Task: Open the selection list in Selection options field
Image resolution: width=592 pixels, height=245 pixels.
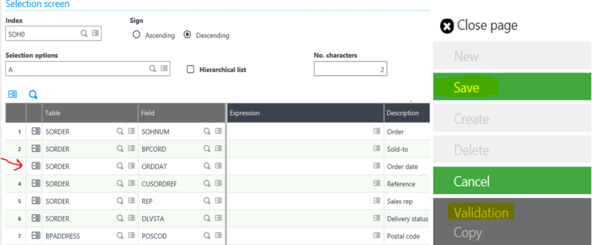Action: 164,69
